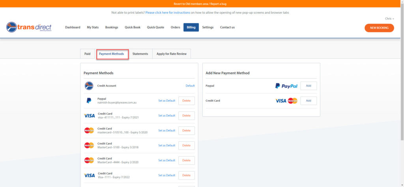This screenshot has height=187, width=404.
Task: Click the 'Credit Account' label
Action: point(107,86)
